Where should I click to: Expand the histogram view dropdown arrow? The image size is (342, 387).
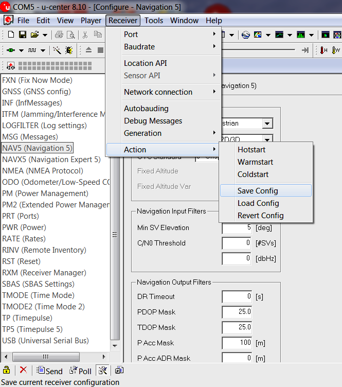tap(311, 36)
